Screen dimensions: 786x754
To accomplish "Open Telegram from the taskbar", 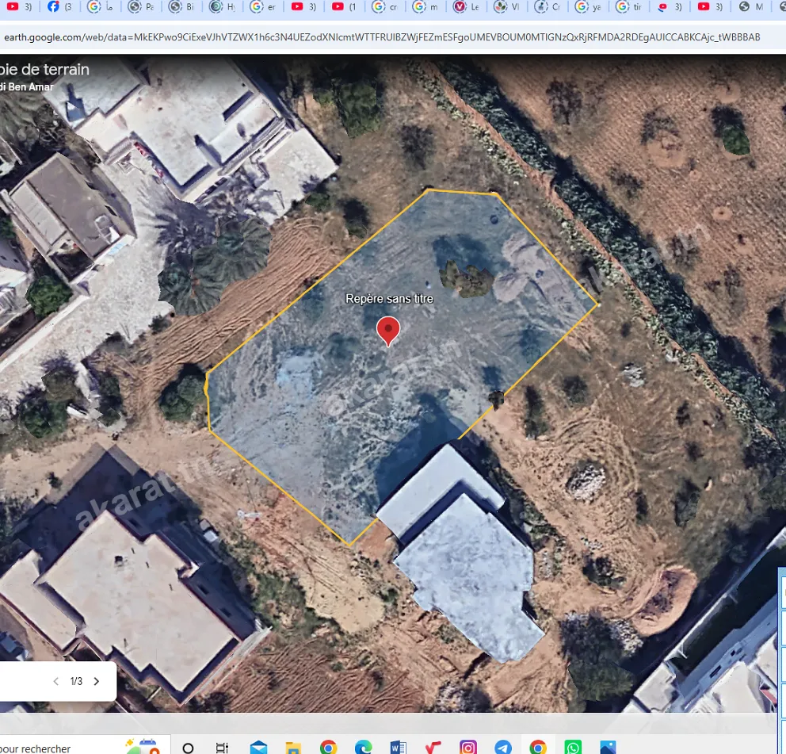I will [x=503, y=748].
